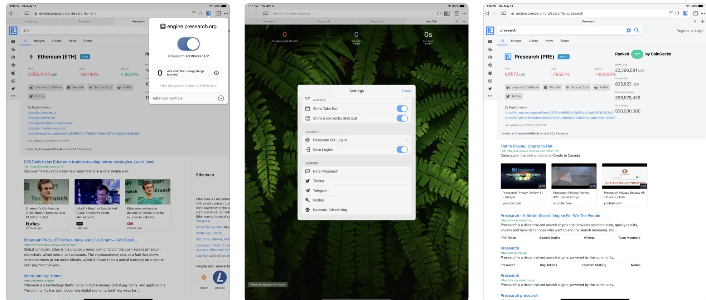The height and width of the screenshot is (300, 706).
Task: Open 'Presearch - A Better Search Engine' result
Action: click(x=550, y=216)
